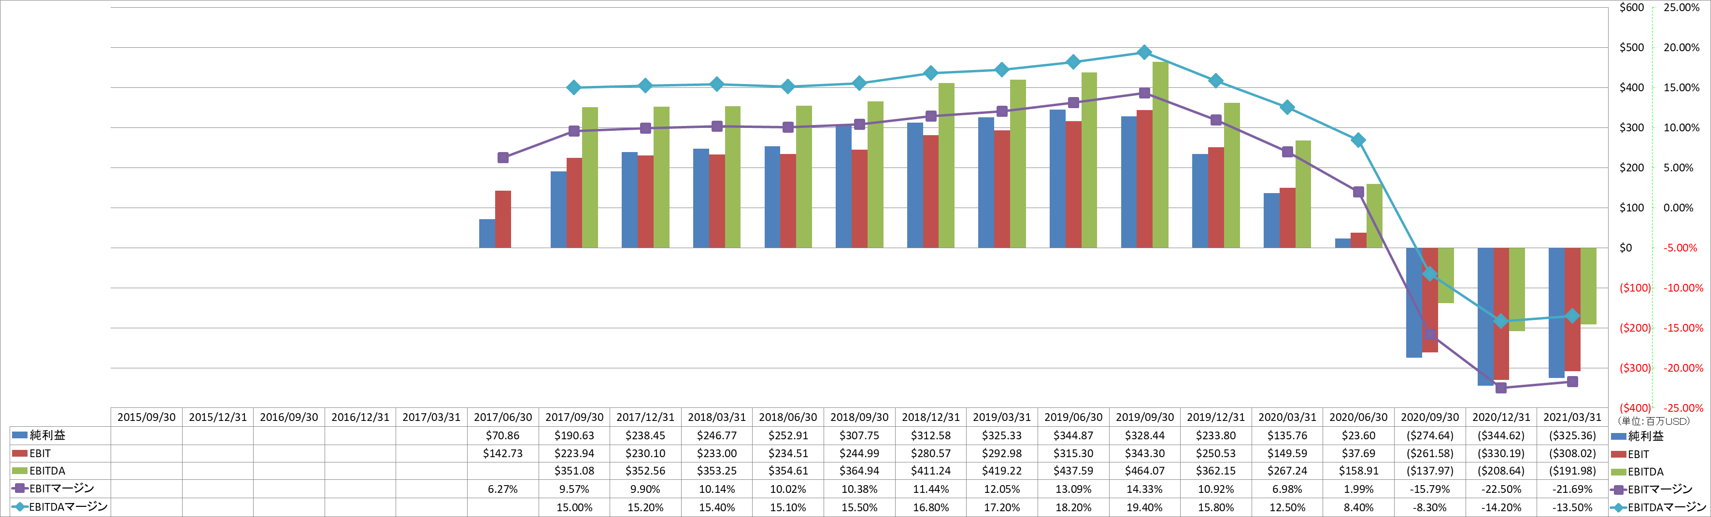Click the 2020/09/30 date column header
Screen dimensions: 1711x517
pyautogui.click(x=1430, y=417)
